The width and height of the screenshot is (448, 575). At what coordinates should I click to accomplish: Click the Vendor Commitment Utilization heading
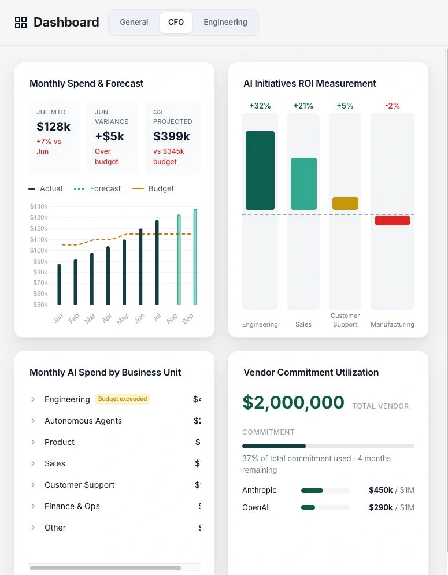point(311,373)
